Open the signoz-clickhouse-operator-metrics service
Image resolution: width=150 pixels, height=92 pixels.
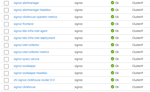tap(35, 17)
